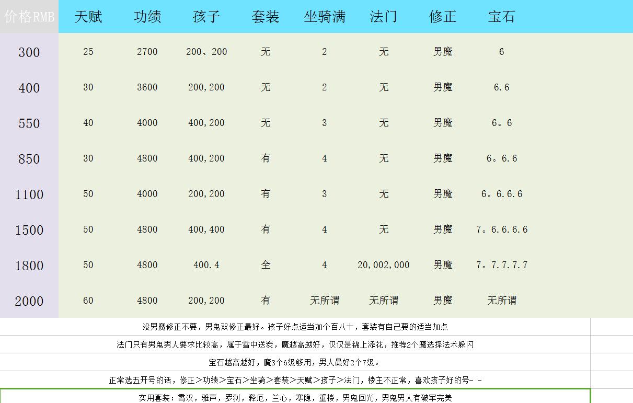Click the 2000 price cell

point(29,301)
